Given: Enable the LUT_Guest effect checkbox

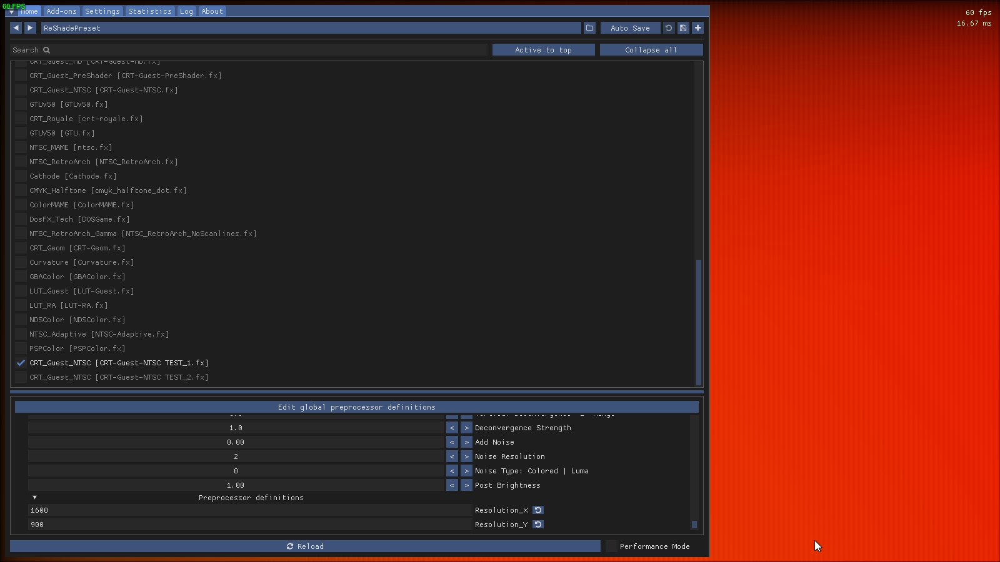Looking at the screenshot, I should click(x=21, y=291).
